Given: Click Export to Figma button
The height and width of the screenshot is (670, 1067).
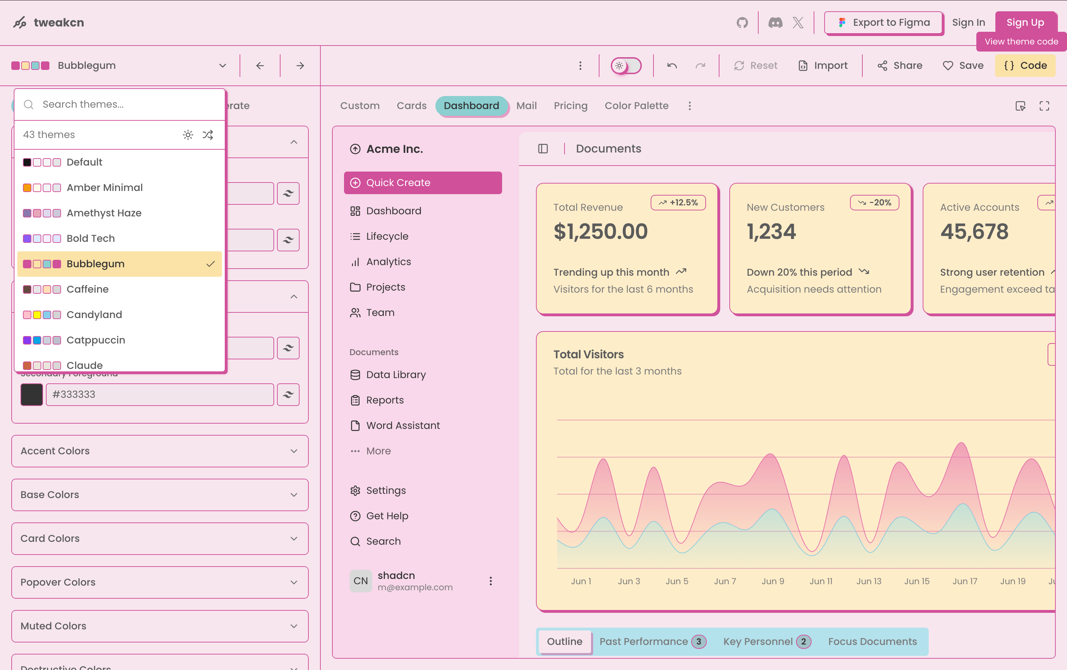Looking at the screenshot, I should pos(884,23).
